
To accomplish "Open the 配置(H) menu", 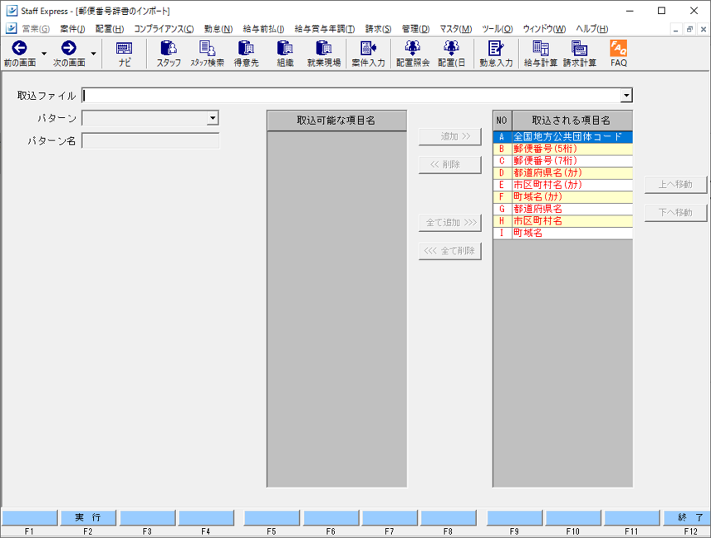I will tap(110, 28).
